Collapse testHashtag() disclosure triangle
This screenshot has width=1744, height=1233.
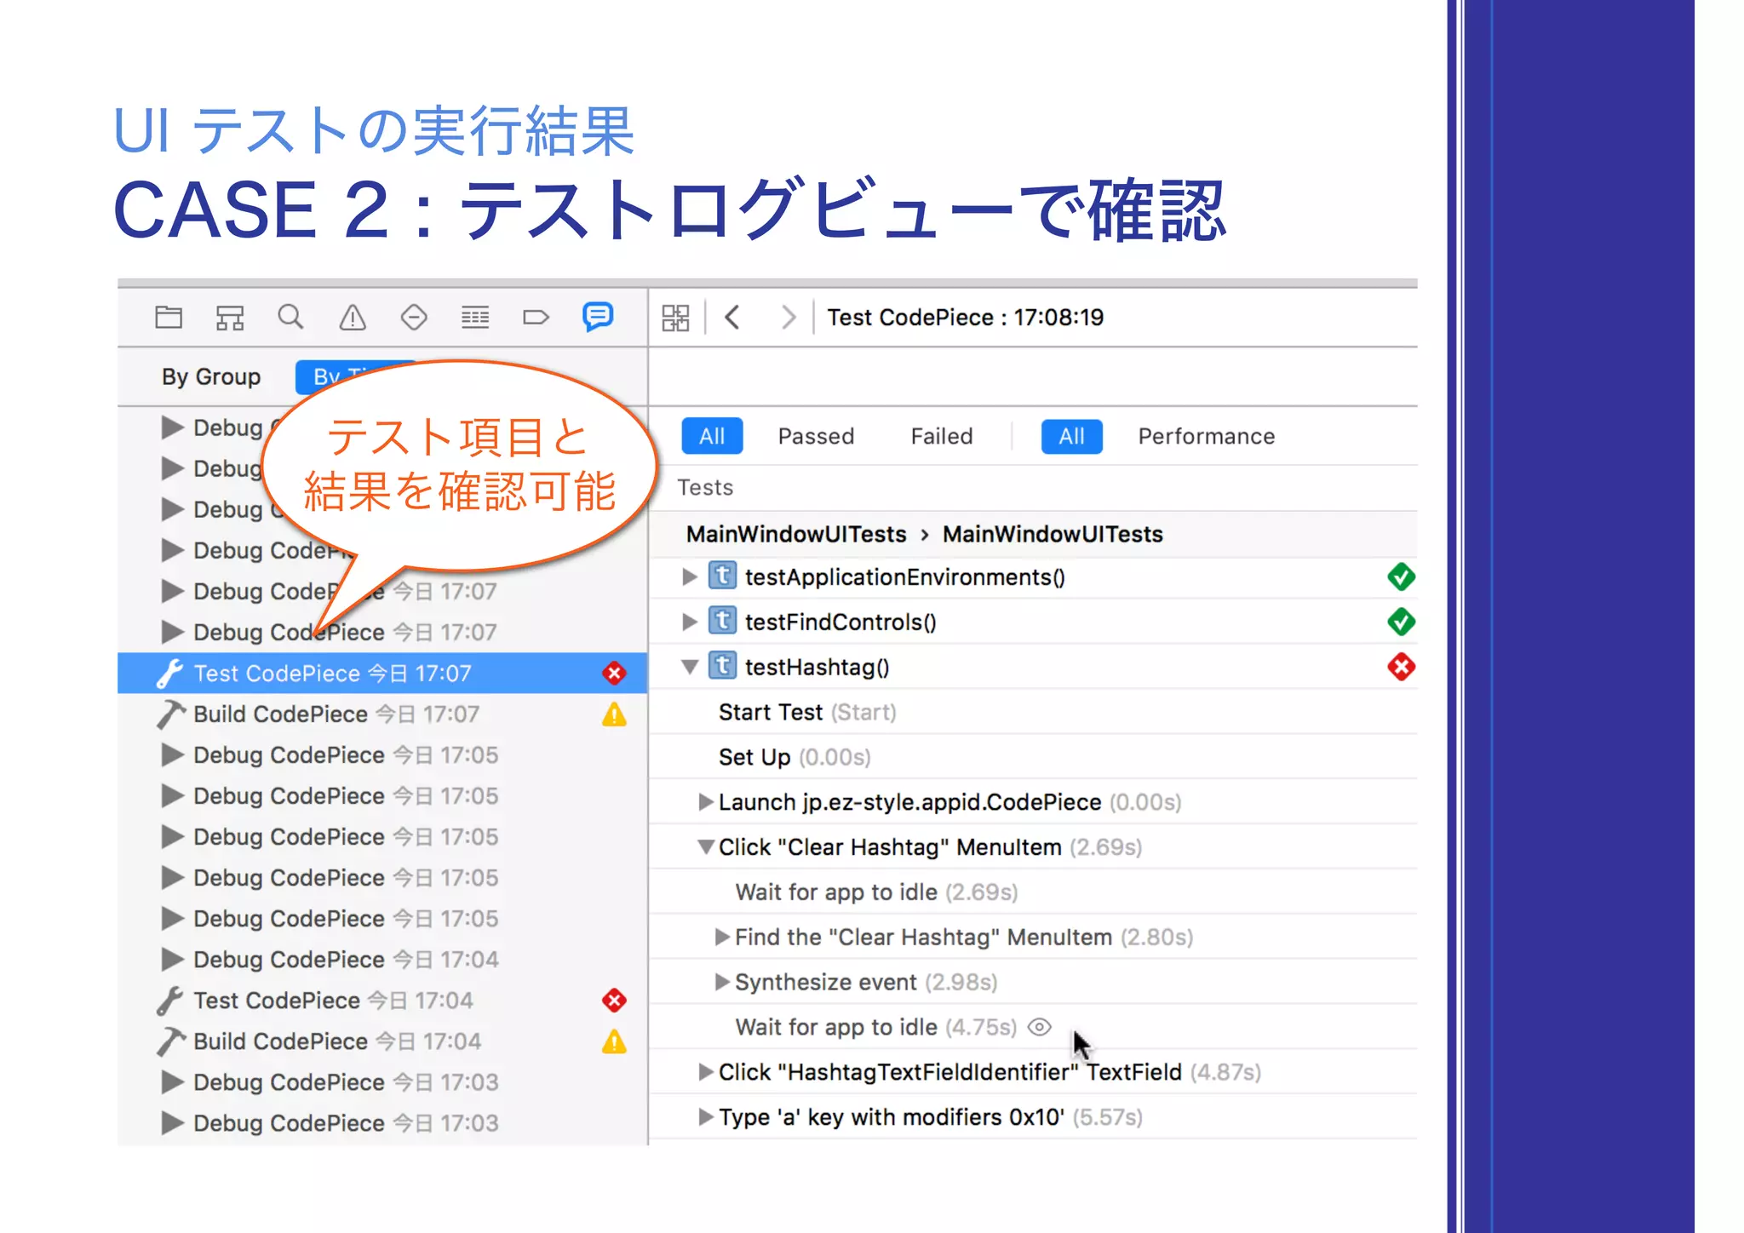click(x=690, y=667)
